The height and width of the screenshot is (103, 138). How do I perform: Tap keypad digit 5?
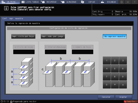(x=115, y=68)
